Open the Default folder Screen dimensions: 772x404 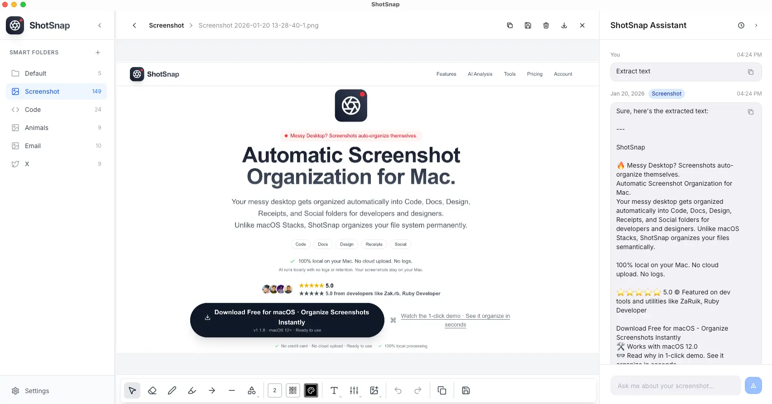tap(57, 73)
